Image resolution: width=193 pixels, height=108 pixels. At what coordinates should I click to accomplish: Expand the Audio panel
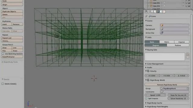point(146,67)
